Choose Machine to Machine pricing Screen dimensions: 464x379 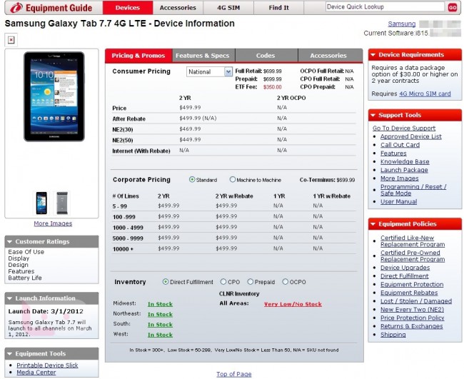pyautogui.click(x=233, y=180)
